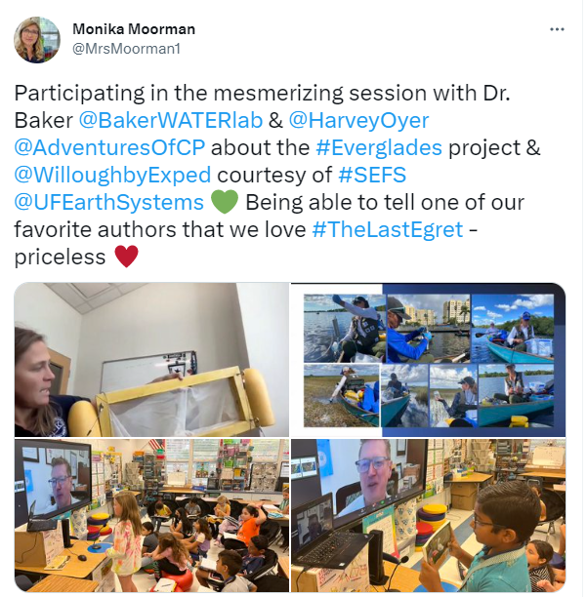Open the canoe expedition collage photo
The width and height of the screenshot is (587, 597).
(429, 360)
